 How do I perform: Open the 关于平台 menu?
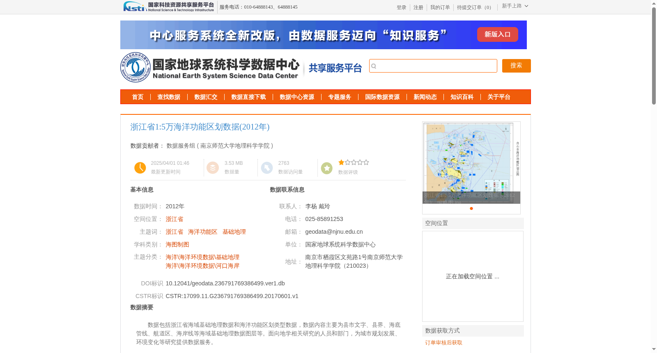(x=499, y=97)
